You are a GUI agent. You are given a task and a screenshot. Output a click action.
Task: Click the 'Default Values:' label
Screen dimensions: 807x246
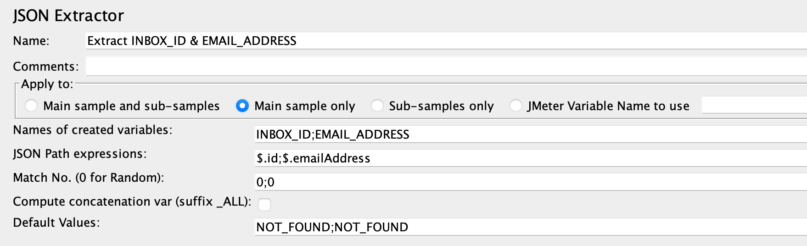(x=56, y=223)
